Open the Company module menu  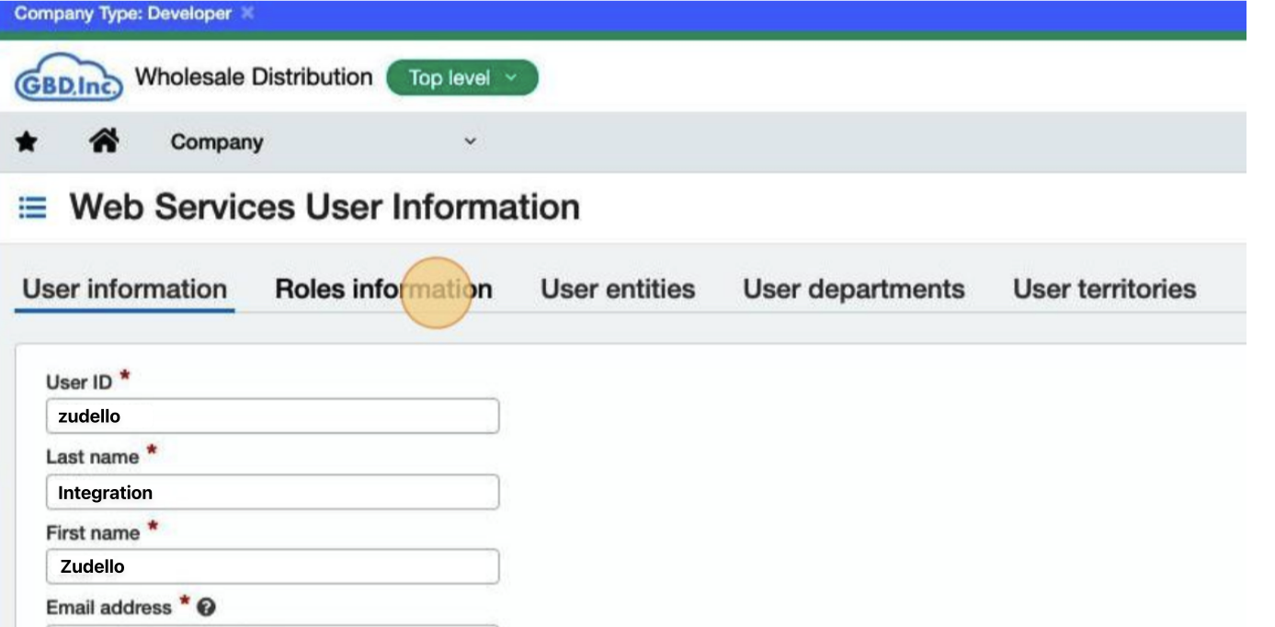click(x=217, y=142)
